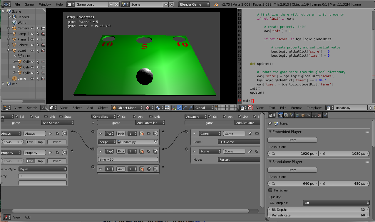Open the World properties tab (globe icon)
Viewport: 375px width, 222px height.
coord(297,115)
